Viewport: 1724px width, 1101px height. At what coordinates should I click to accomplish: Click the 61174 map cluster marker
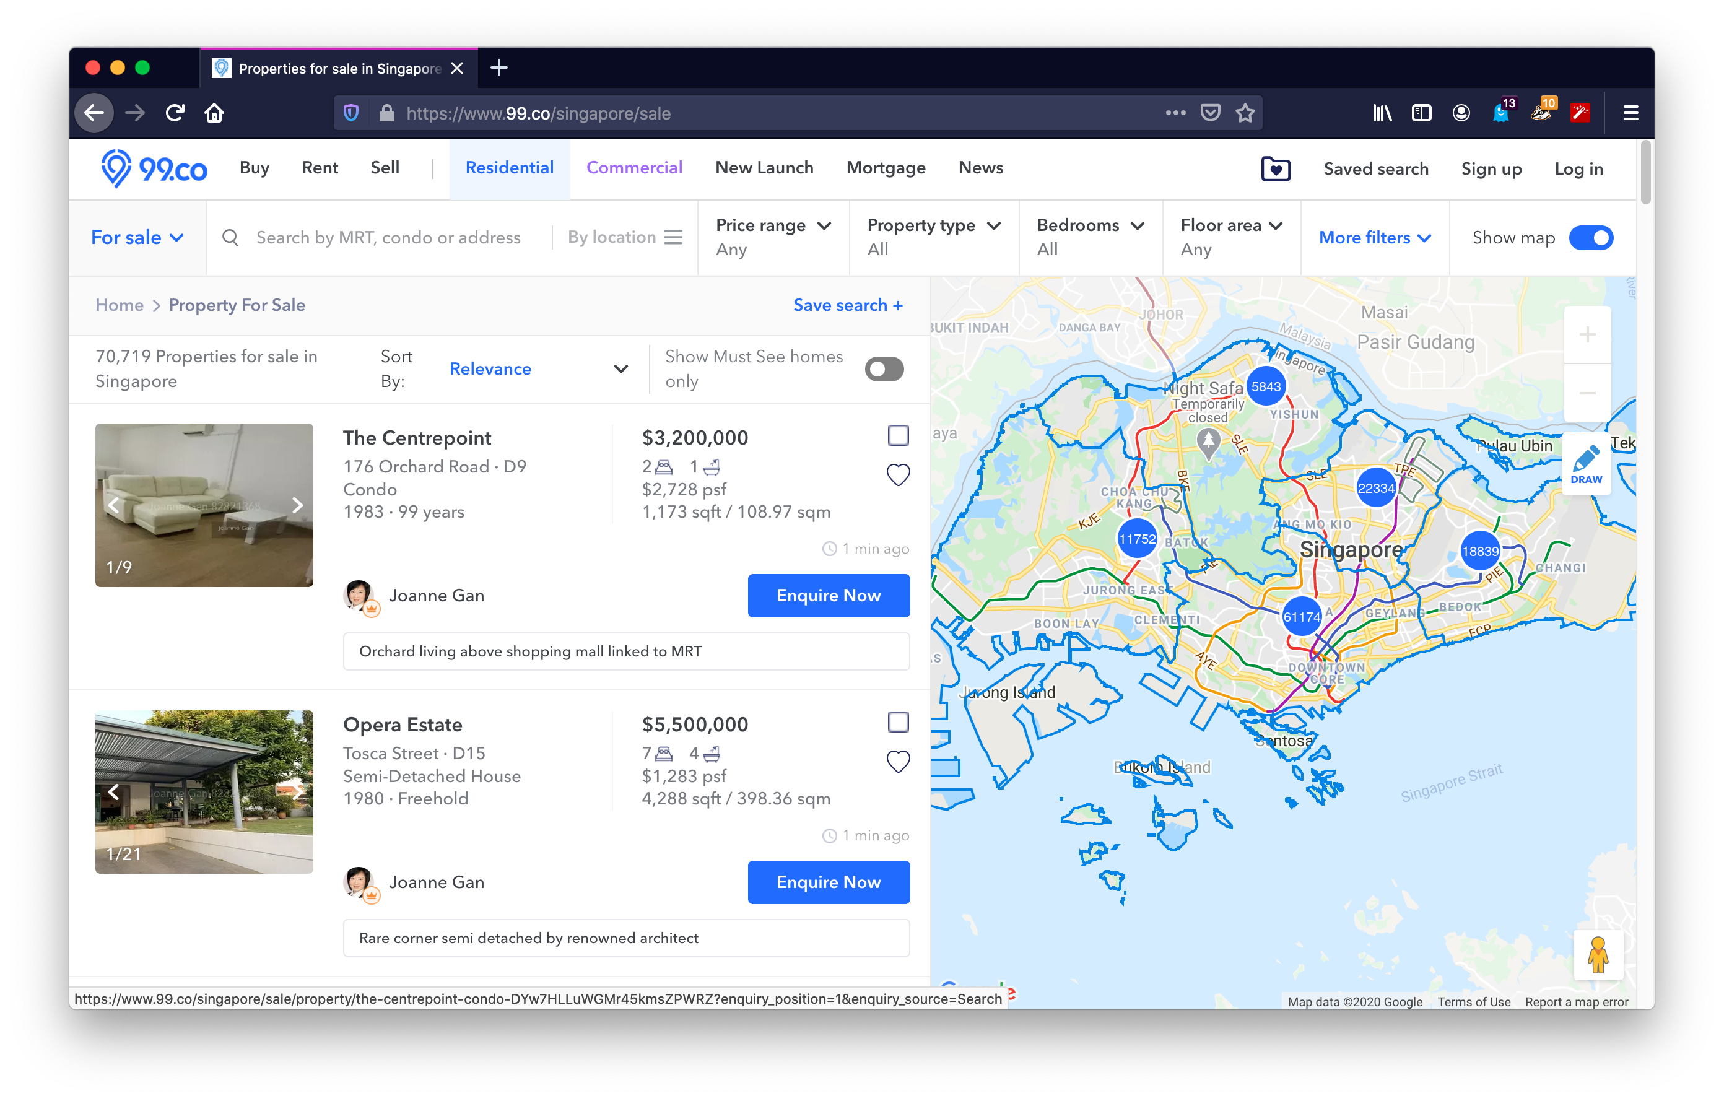click(x=1301, y=616)
